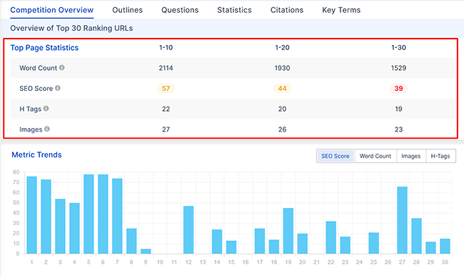Click Images value 26

pyautogui.click(x=282, y=129)
